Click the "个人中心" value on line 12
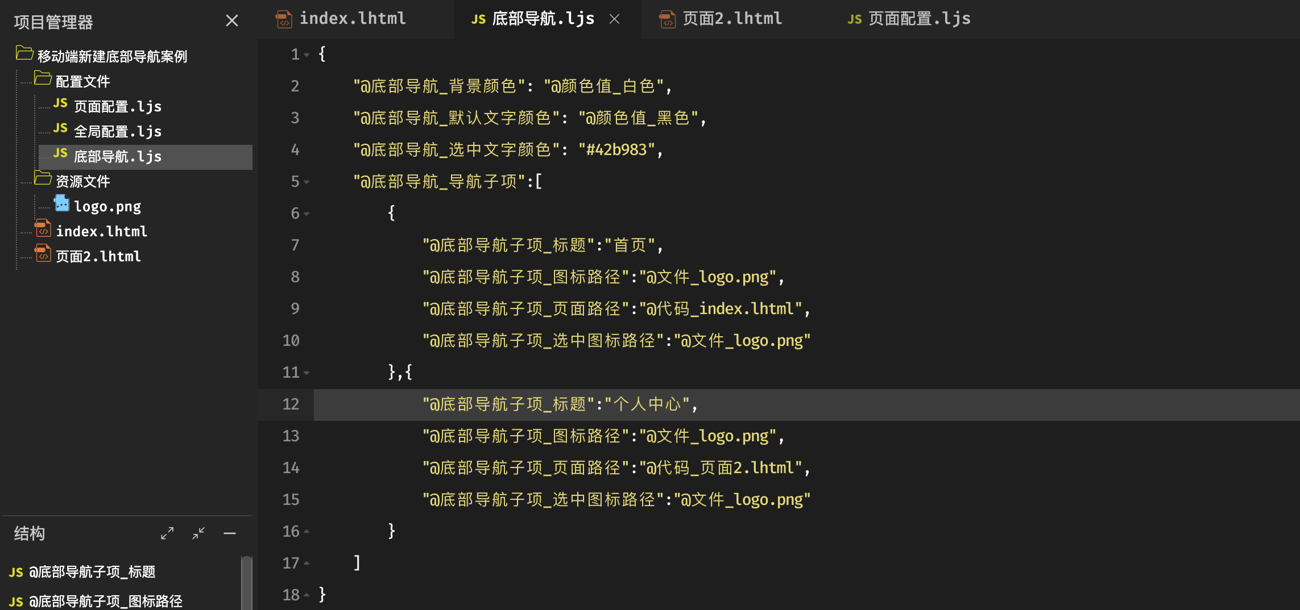The height and width of the screenshot is (610, 1300). 647,404
